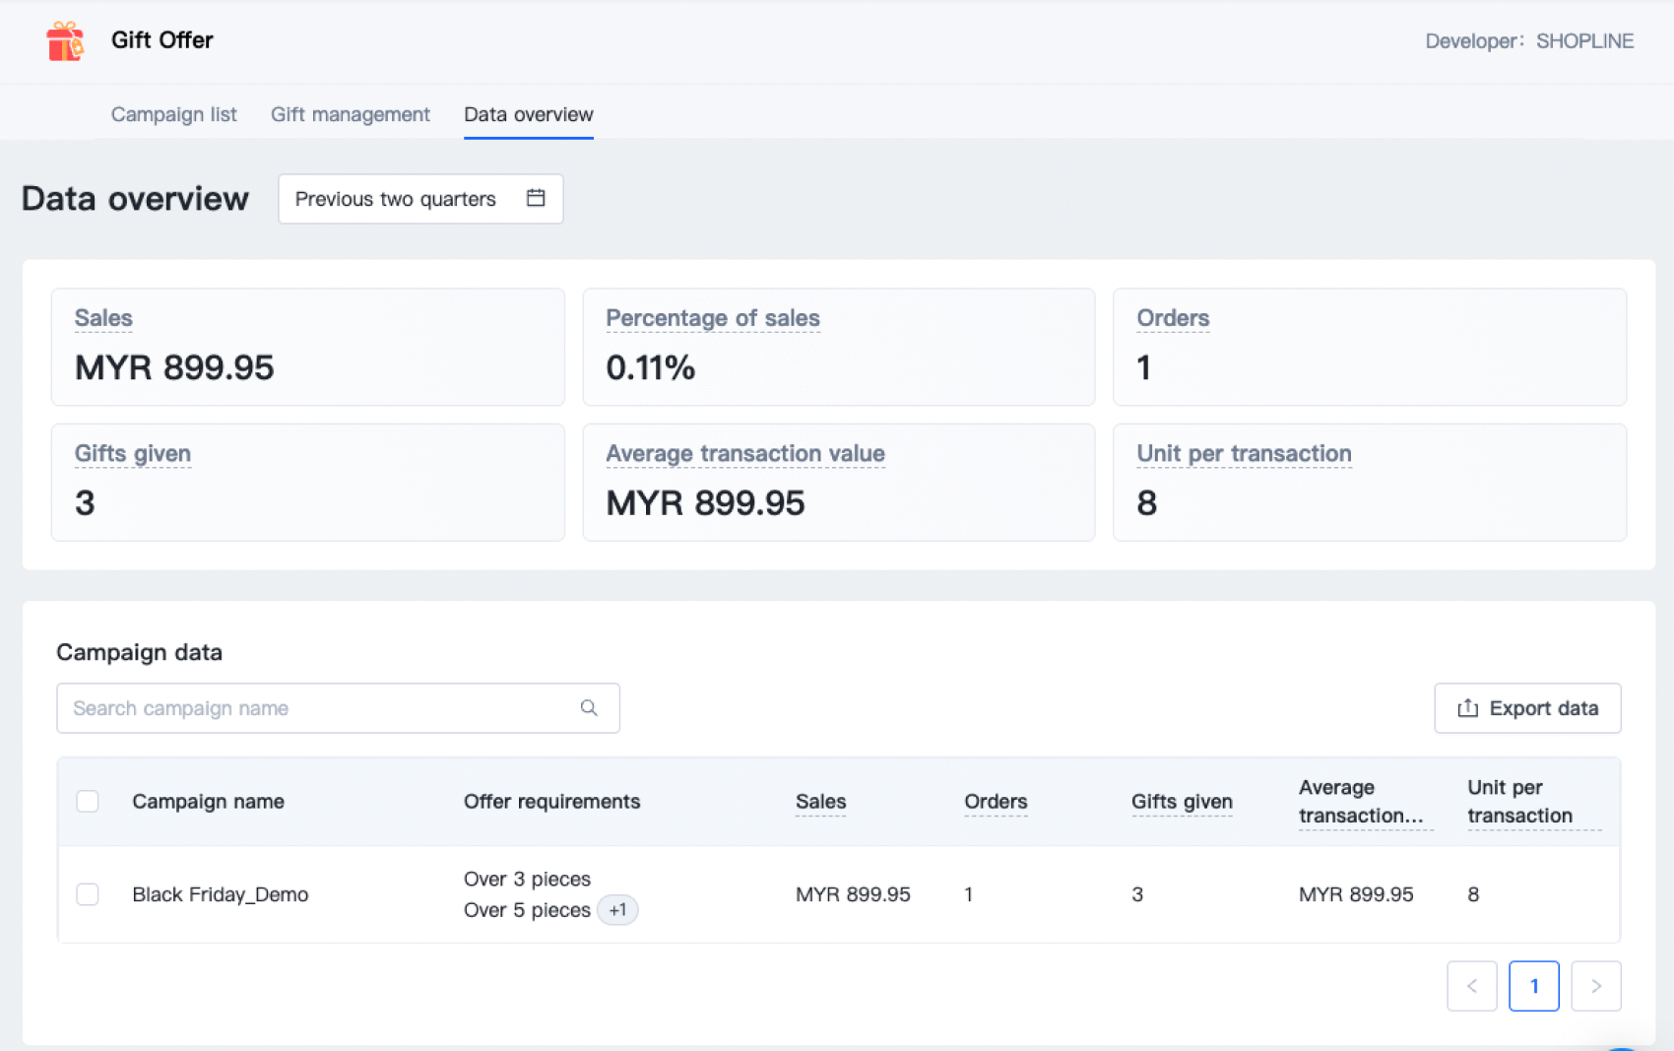Check the Black Friday_Demo row checkbox

click(88, 894)
